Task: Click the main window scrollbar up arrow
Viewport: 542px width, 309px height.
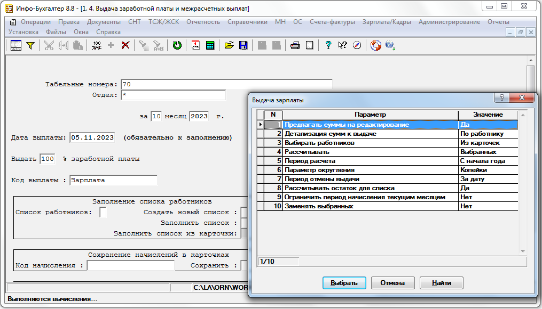Action: 531,60
